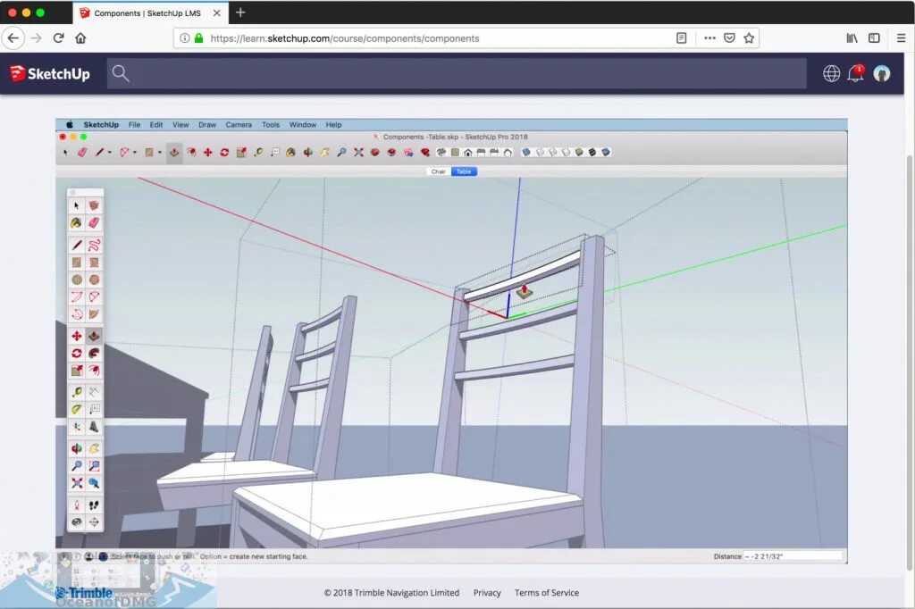This screenshot has height=609, width=915.
Task: Select the Rotated Rectangle tool
Action: coord(93,263)
